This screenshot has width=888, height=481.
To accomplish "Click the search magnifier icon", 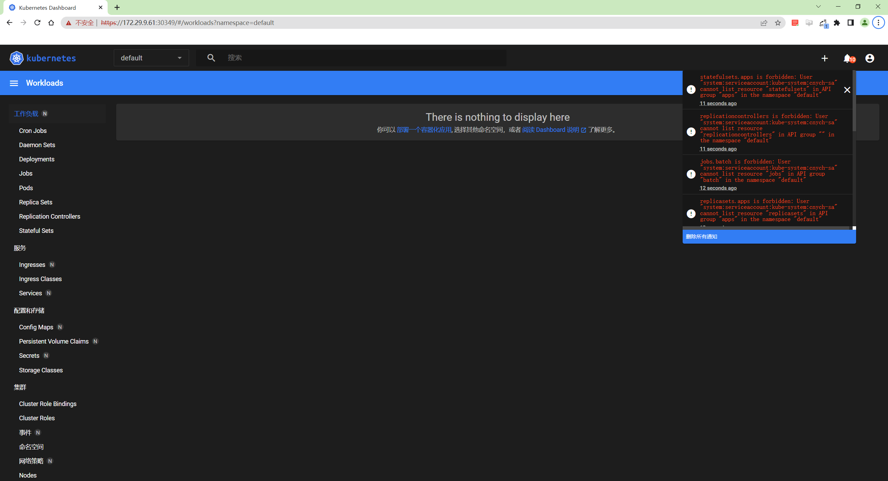I will click(x=211, y=58).
